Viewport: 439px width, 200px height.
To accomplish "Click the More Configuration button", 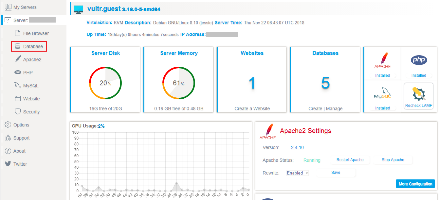I will tap(415, 184).
